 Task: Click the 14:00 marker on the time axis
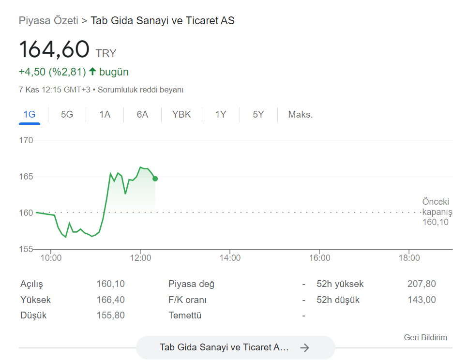tap(230, 258)
